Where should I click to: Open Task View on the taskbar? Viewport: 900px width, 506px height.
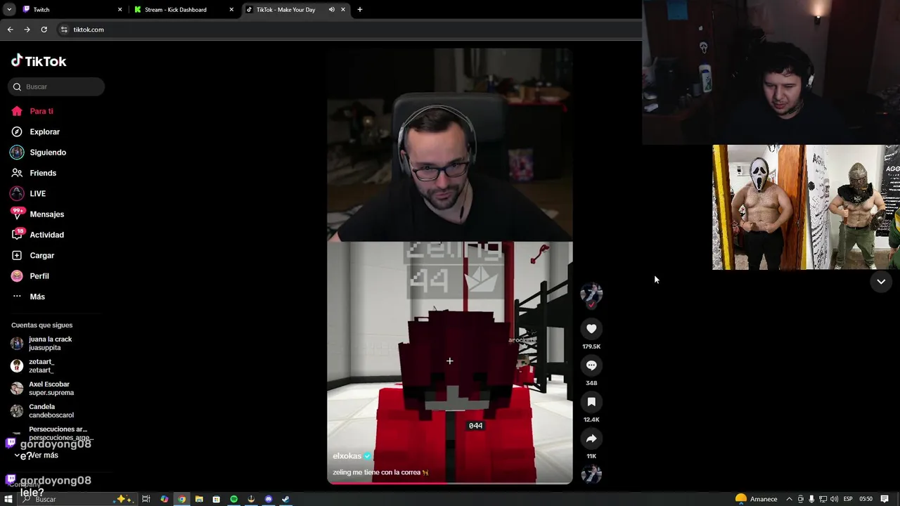(146, 499)
